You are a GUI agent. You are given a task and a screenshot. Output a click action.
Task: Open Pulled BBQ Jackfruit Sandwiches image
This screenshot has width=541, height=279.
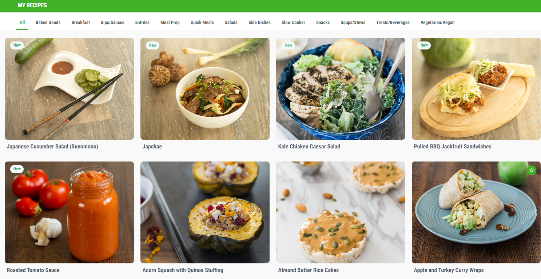(476, 89)
